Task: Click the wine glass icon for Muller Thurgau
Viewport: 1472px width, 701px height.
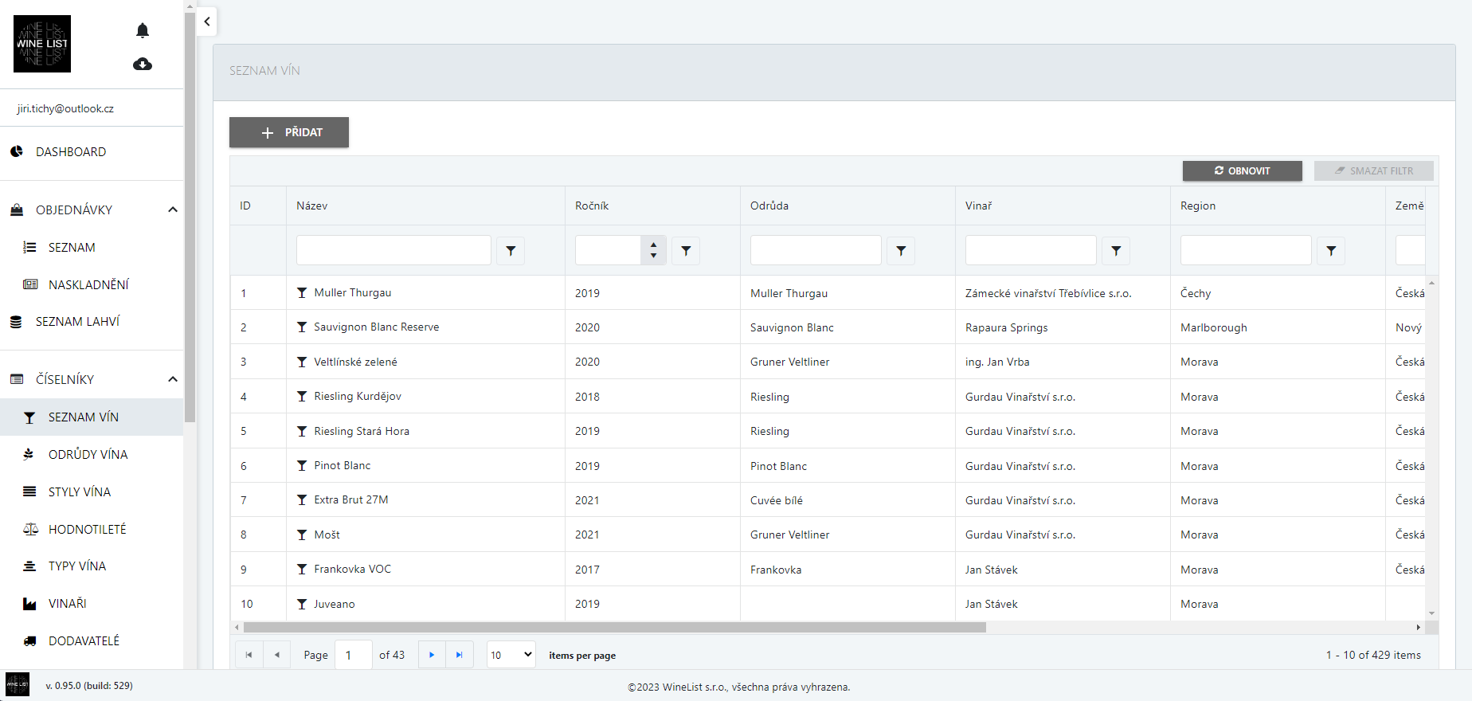Action: pos(302,292)
